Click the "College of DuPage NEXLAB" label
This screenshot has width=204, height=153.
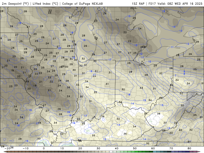[82, 4]
